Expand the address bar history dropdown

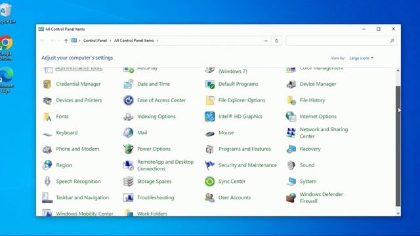tap(266, 41)
